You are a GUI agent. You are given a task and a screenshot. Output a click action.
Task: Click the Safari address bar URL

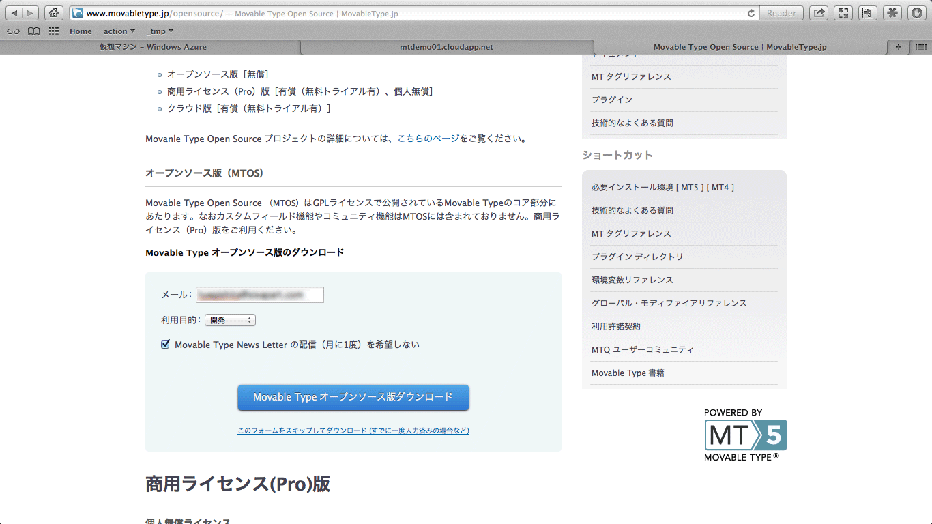409,13
